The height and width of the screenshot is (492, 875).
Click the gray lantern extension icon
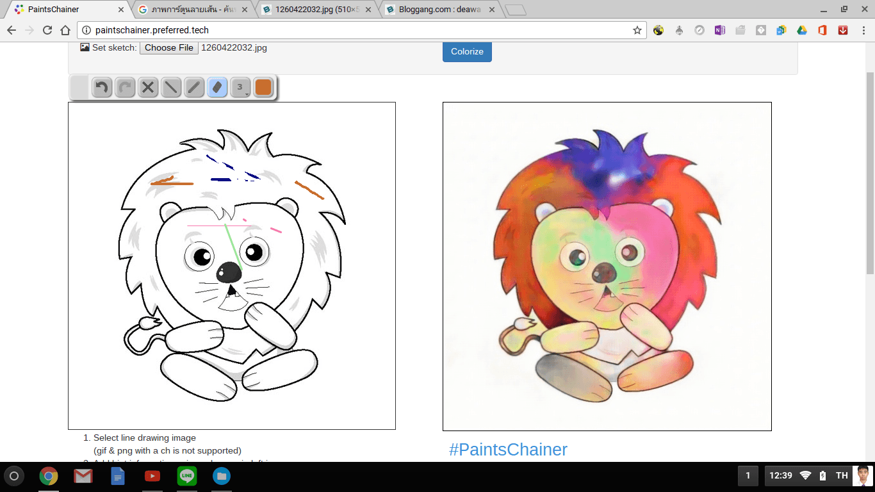point(679,30)
